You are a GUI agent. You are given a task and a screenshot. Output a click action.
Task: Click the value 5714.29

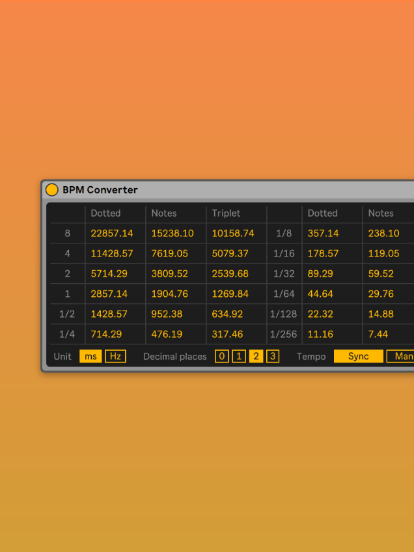click(x=109, y=273)
